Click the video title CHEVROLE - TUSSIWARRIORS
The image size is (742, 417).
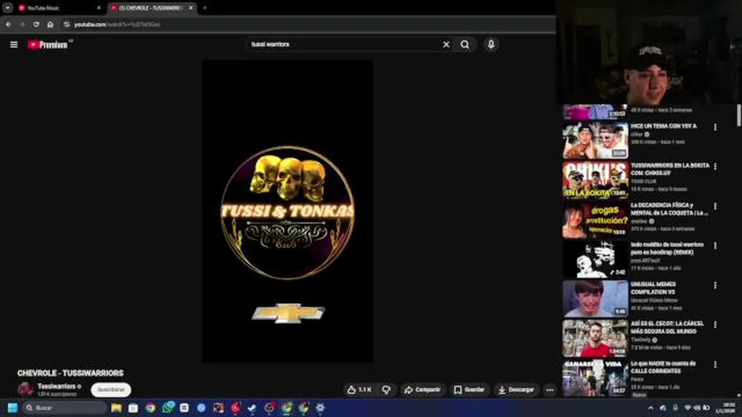(70, 374)
